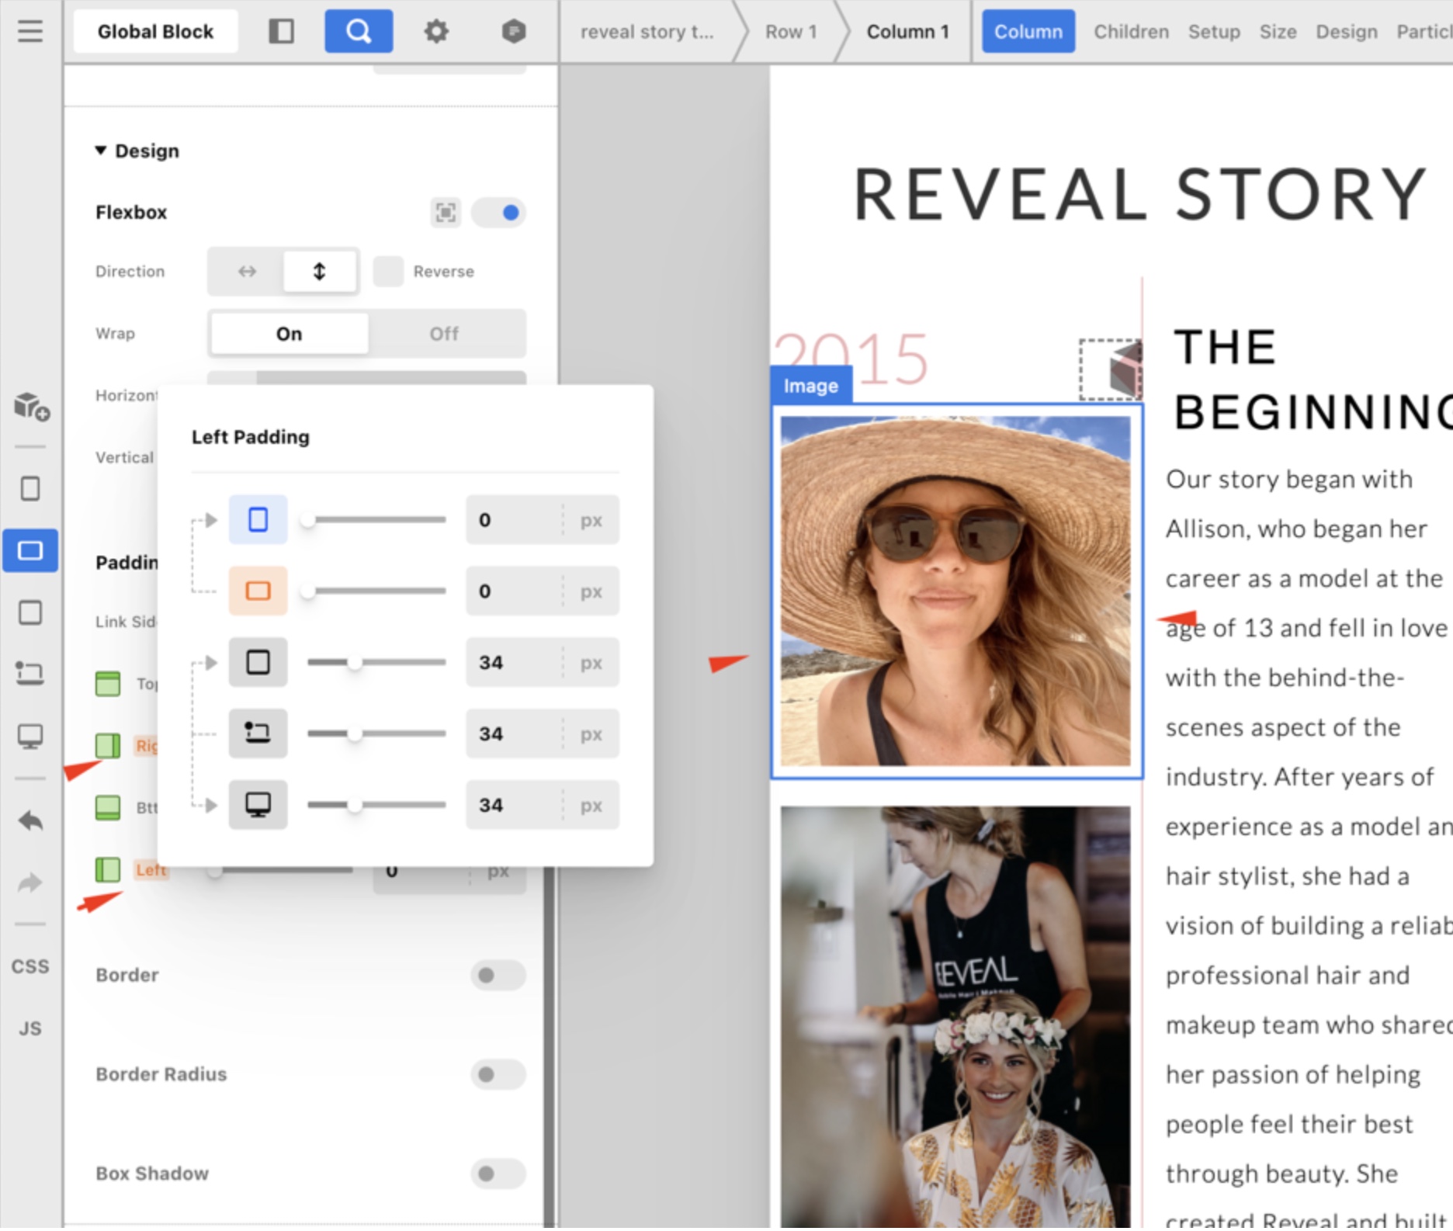Image resolution: width=1453 pixels, height=1231 pixels.
Task: Click the layout panel icon
Action: 281,31
